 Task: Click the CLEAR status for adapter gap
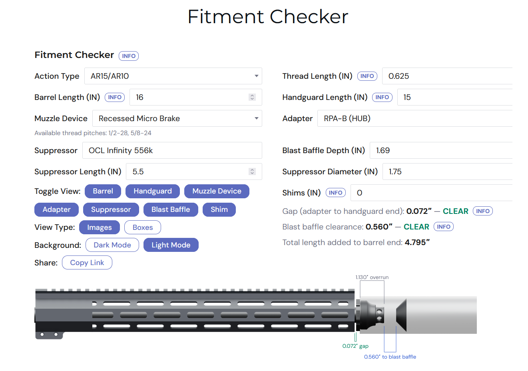click(455, 211)
